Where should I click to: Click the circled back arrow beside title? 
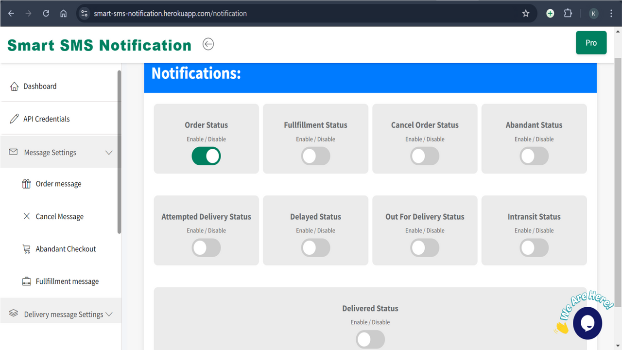(x=208, y=44)
